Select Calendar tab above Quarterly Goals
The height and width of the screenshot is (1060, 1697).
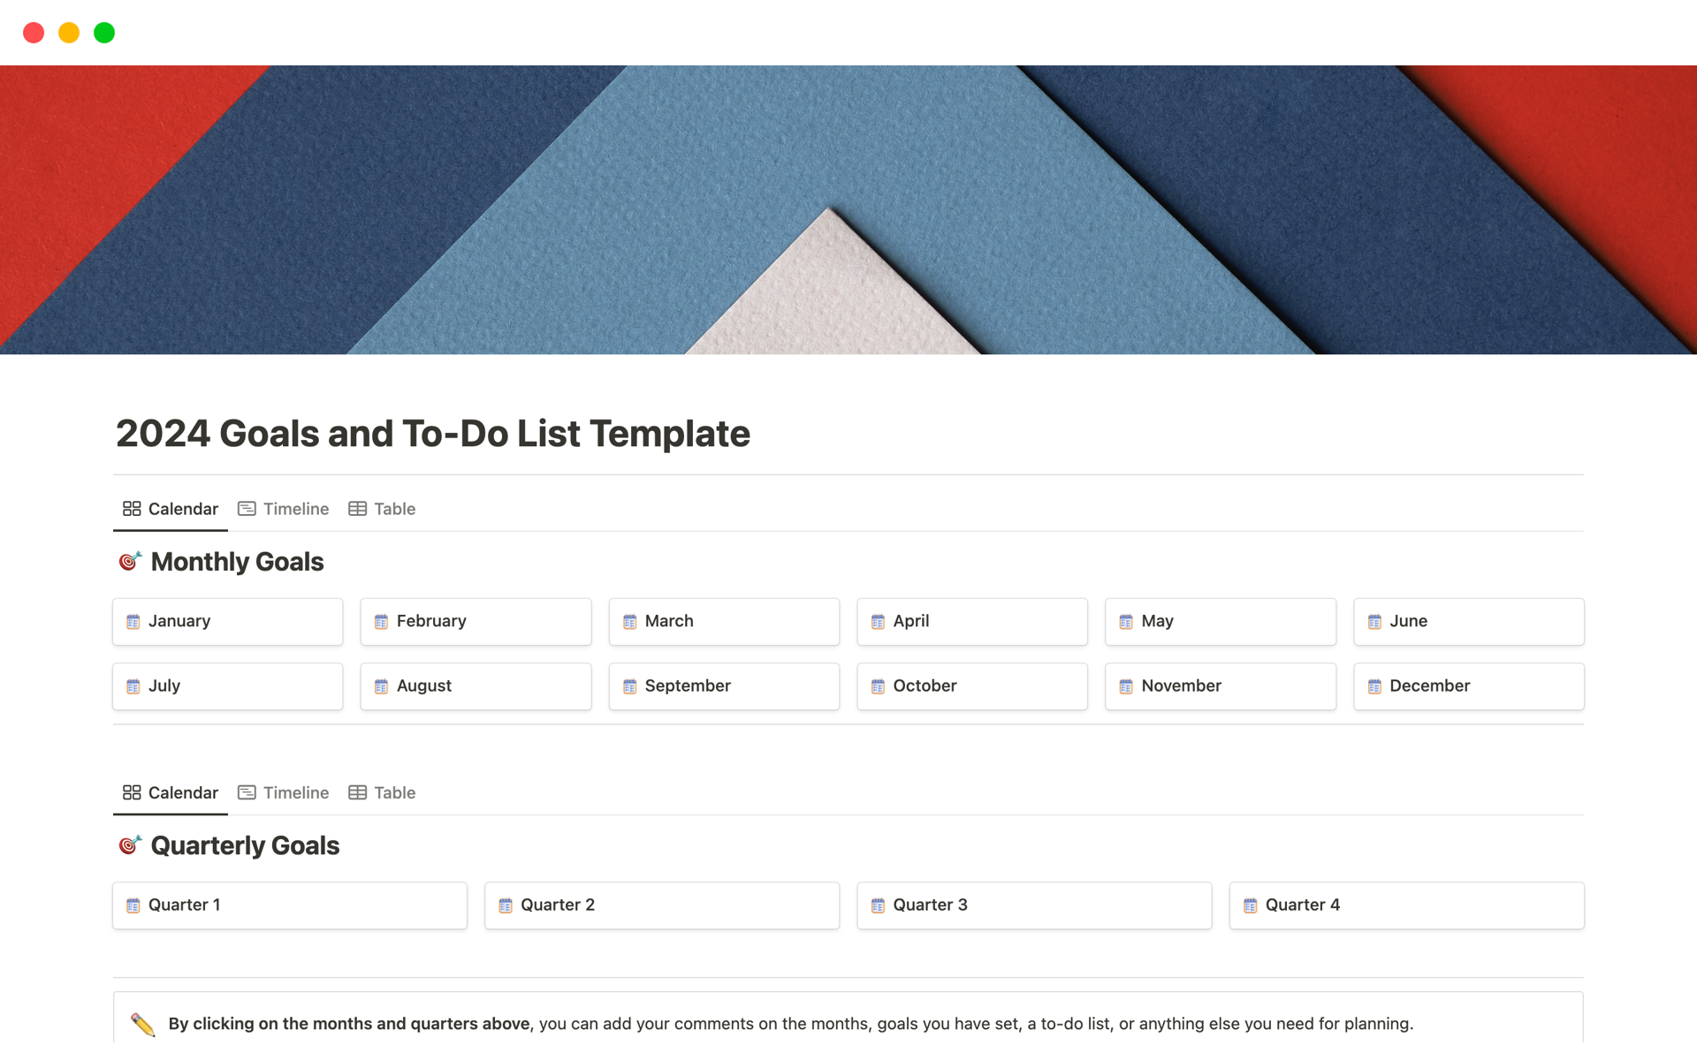[171, 792]
